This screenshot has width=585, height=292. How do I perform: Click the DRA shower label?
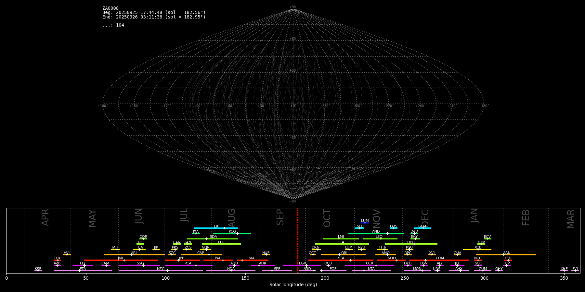pos(315,248)
